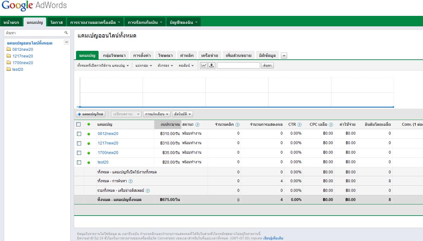Open the ตัวกรอง dropdown
This screenshot has height=241, width=423.
165,65
